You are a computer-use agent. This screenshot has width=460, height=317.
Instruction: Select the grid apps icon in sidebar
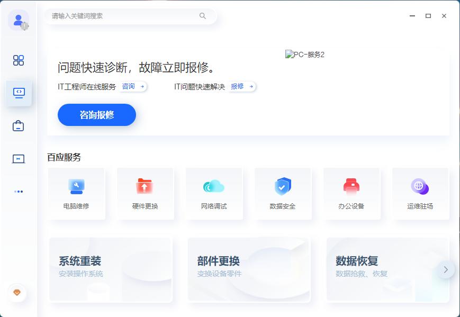[19, 60]
